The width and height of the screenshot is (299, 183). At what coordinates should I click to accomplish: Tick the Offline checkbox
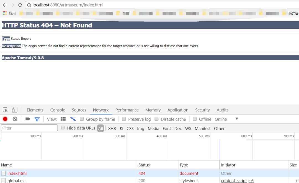click(x=195, y=119)
